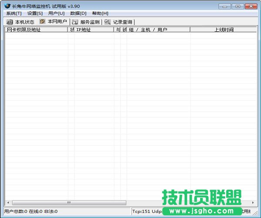Viewport: 261px width, 218px height.
Task: Sort by IP地址 column header
Action: pos(94,30)
